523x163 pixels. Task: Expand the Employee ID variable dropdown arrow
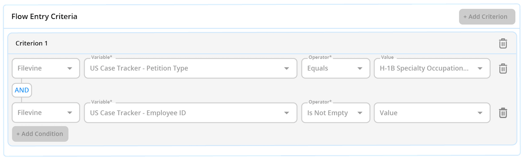click(287, 113)
